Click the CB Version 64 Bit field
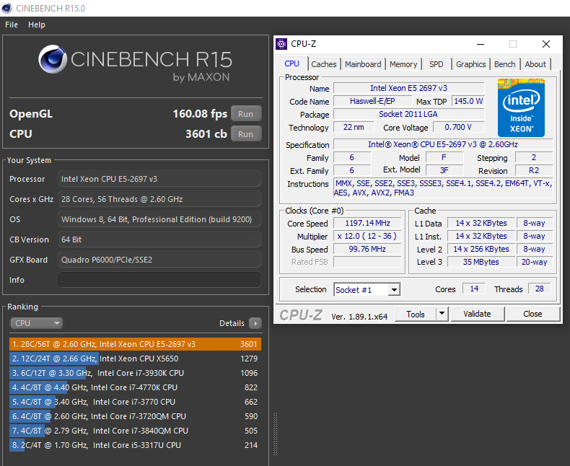 (x=159, y=239)
